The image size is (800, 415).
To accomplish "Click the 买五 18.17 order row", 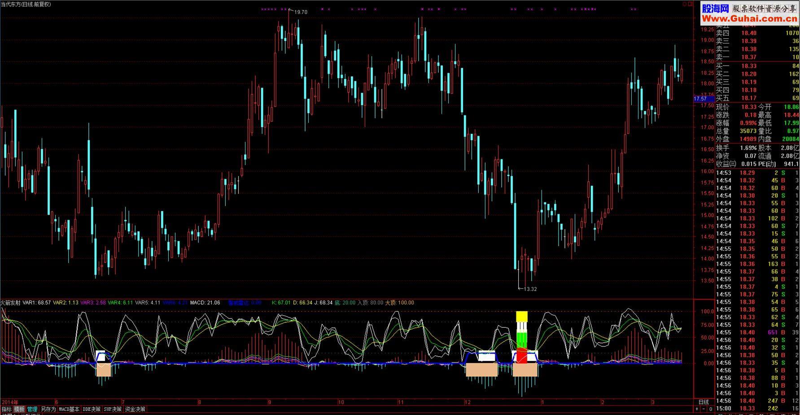I will tap(757, 98).
